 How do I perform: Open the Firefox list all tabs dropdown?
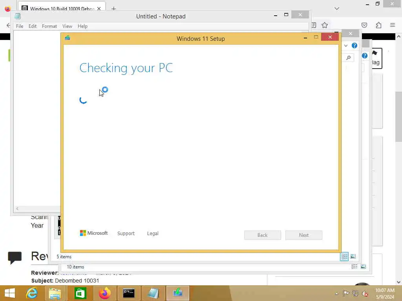tap(337, 9)
